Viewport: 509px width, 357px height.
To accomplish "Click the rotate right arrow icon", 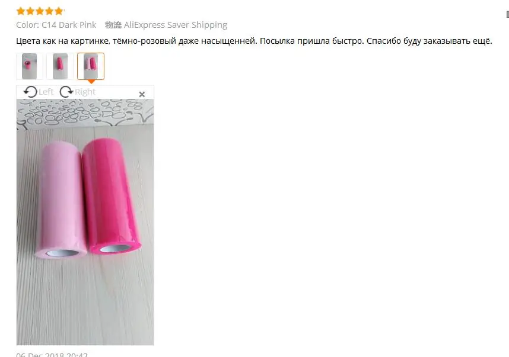I will click(66, 92).
